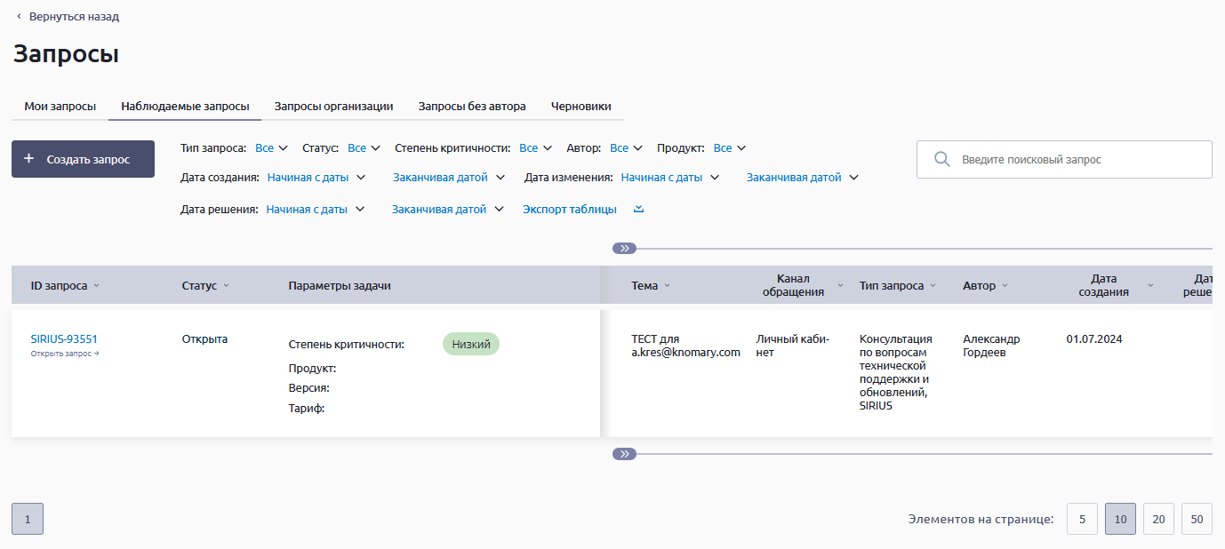Set page size to 20 elements
Image resolution: width=1225 pixels, height=549 pixels.
(x=1158, y=519)
